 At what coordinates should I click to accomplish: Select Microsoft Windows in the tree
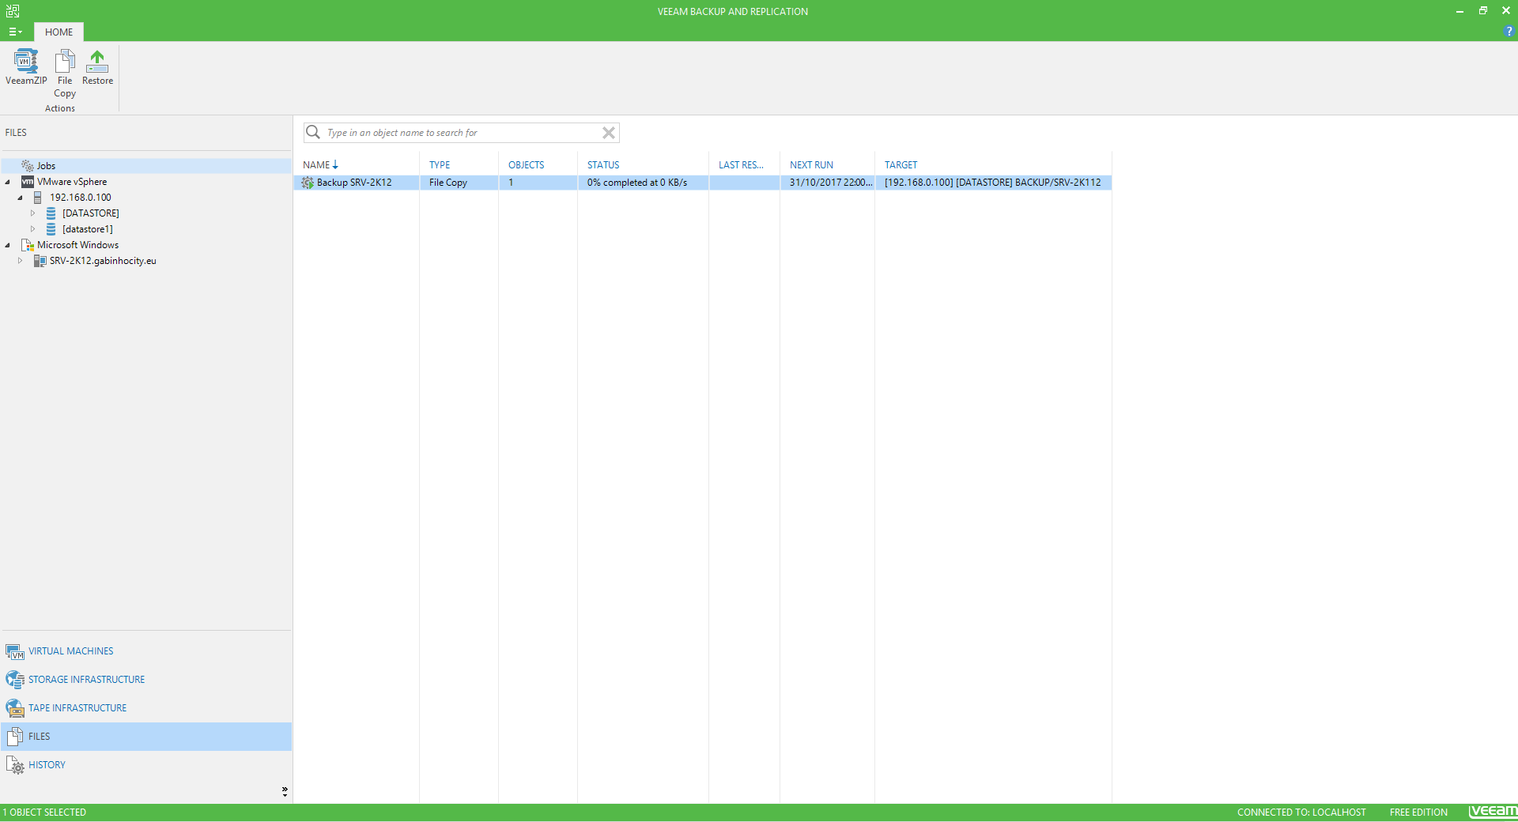[77, 245]
